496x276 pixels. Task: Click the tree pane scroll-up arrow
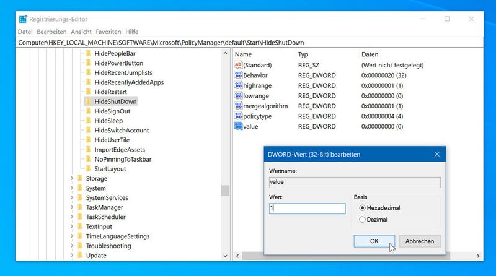[225, 53]
